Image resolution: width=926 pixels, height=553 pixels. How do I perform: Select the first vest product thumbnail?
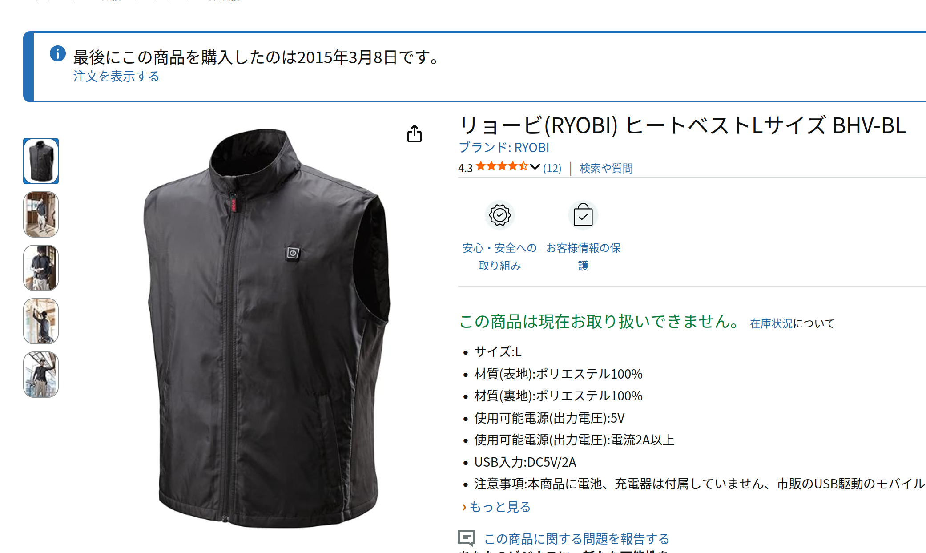click(x=41, y=161)
